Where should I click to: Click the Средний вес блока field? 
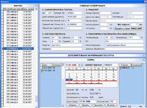tap(74, 24)
